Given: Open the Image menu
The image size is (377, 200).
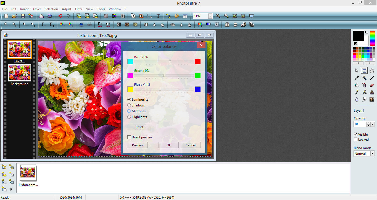Looking at the screenshot, I should click(25, 9).
